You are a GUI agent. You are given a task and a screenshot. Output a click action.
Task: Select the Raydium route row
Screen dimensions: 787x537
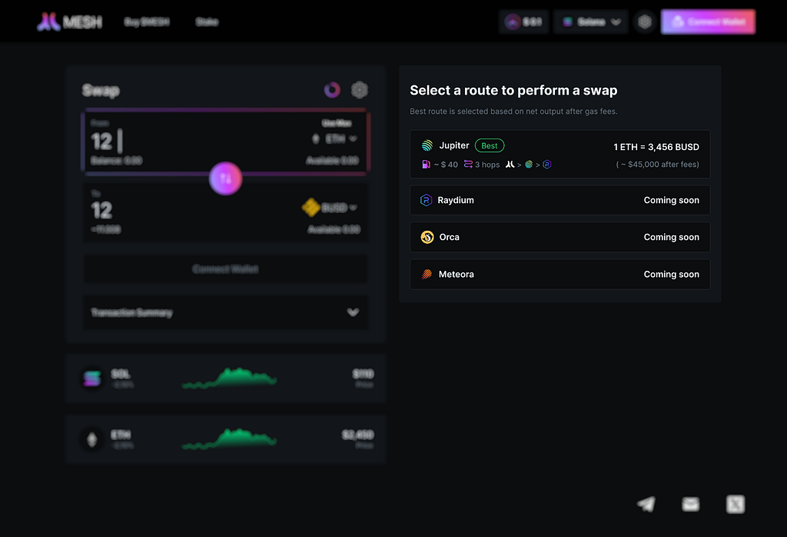(x=560, y=200)
